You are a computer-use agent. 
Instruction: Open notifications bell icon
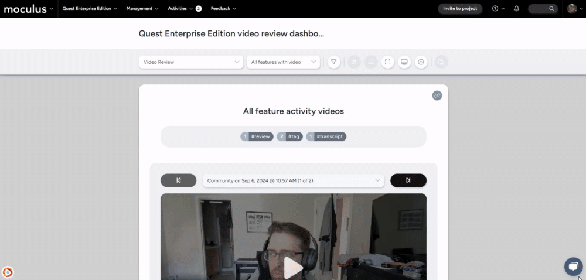[x=516, y=9]
